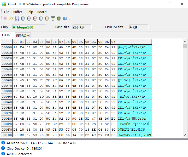Click the eraser clear buffer icon
188x157 pixels.
[x=5, y=19]
